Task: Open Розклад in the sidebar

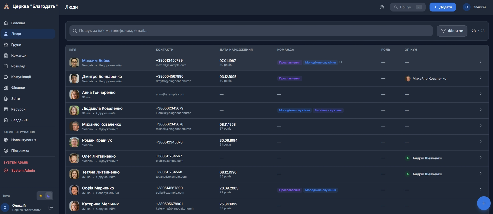Action: 18,66
